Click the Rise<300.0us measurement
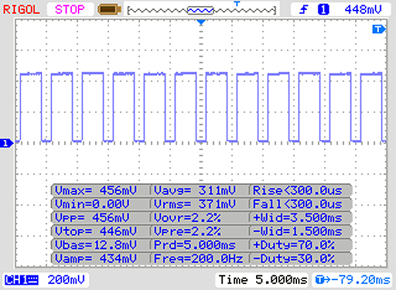Image resolution: width=396 pixels, height=290 pixels. coord(298,190)
